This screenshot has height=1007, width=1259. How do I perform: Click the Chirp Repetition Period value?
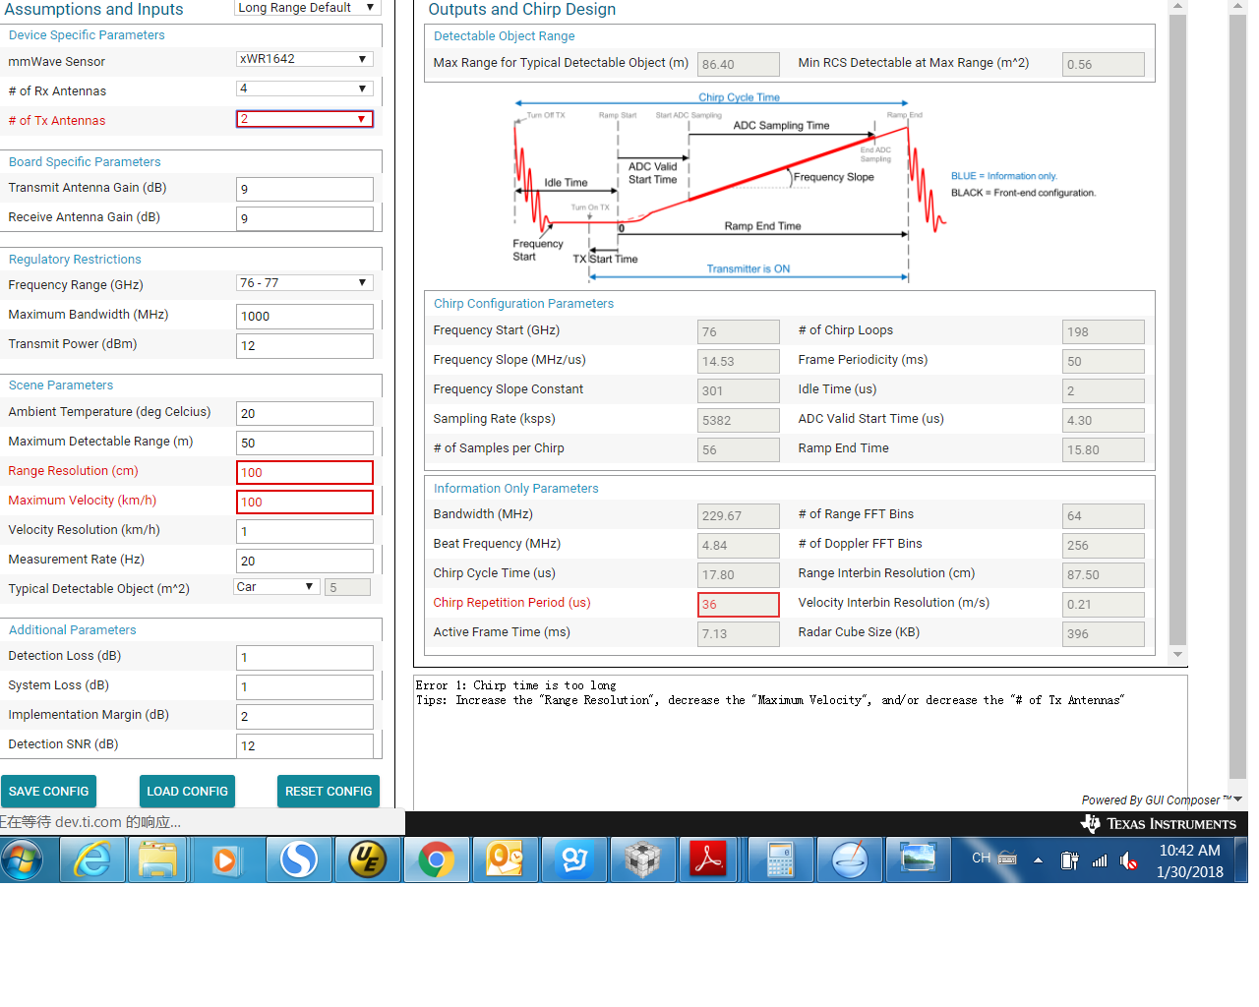click(x=739, y=604)
